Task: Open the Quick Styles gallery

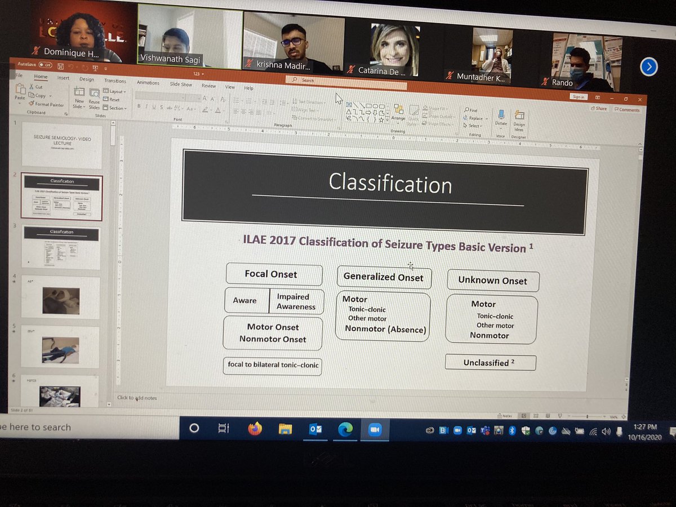Action: coord(413,117)
